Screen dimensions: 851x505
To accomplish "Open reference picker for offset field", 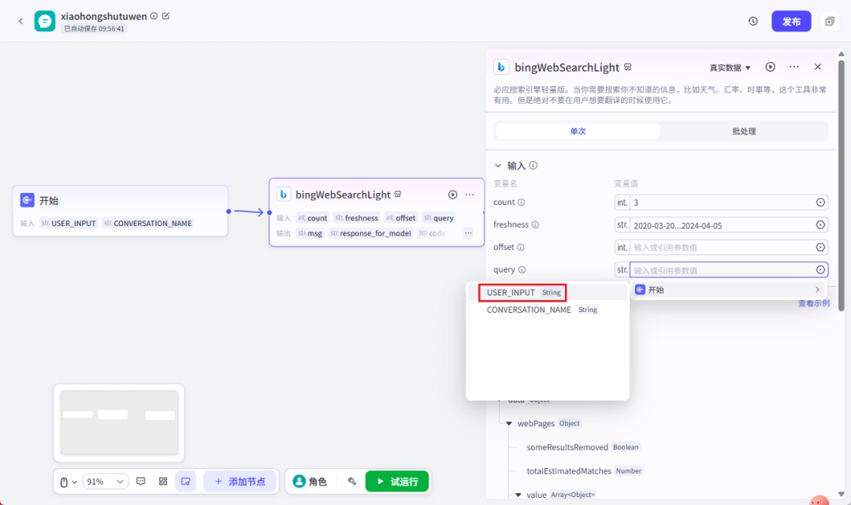I will 820,247.
